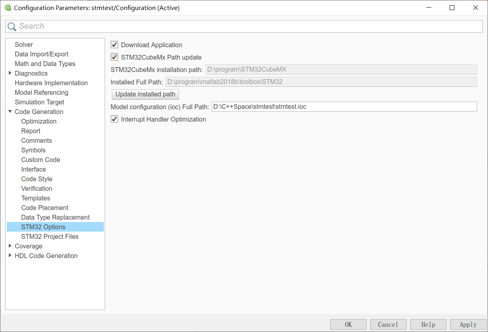This screenshot has width=488, height=332.
Task: Select Code Placement in the tree
Action: coord(45,208)
